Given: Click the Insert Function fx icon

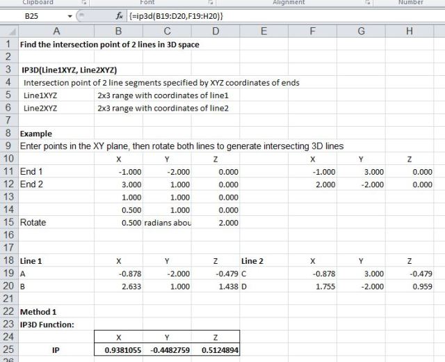Looking at the screenshot, I should click(x=119, y=15).
